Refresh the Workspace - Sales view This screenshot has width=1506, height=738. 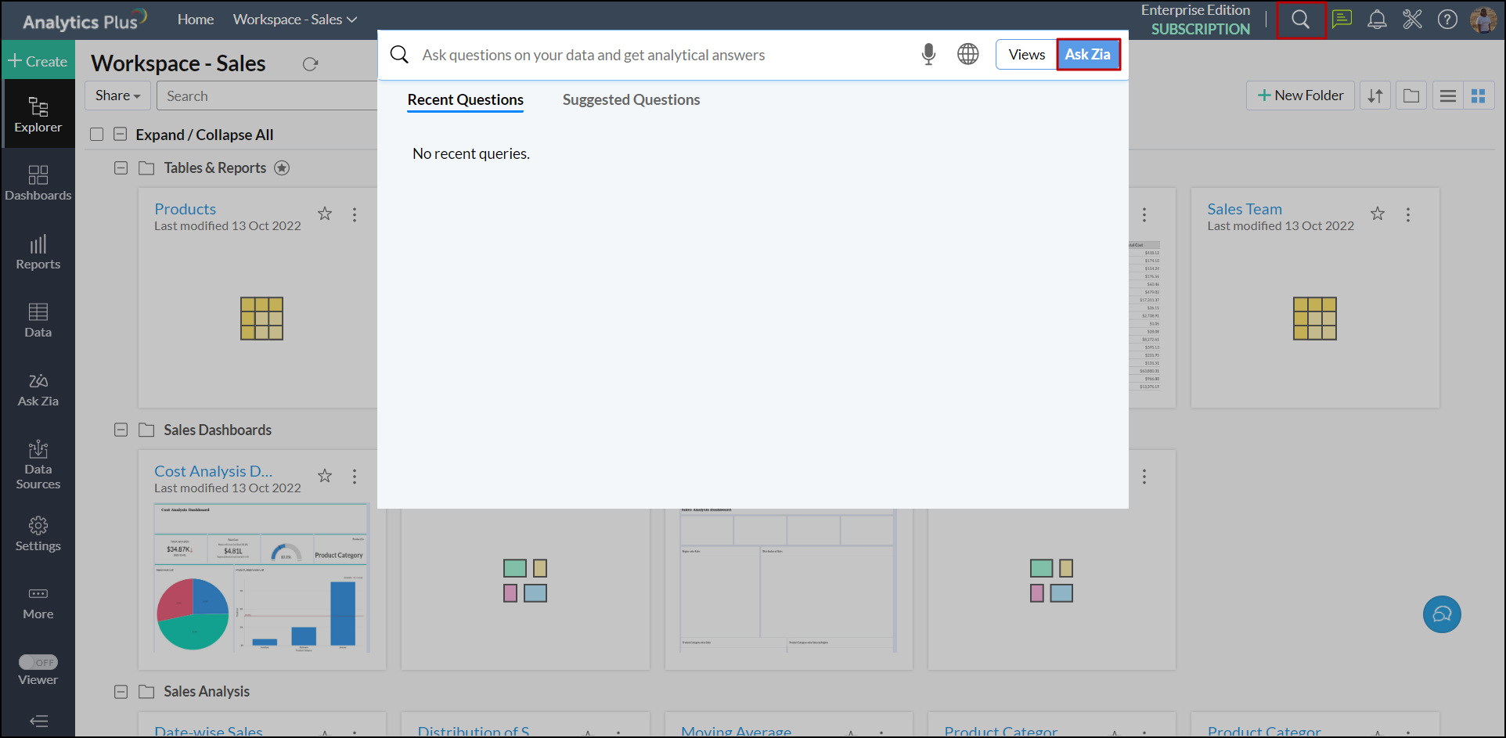[311, 64]
